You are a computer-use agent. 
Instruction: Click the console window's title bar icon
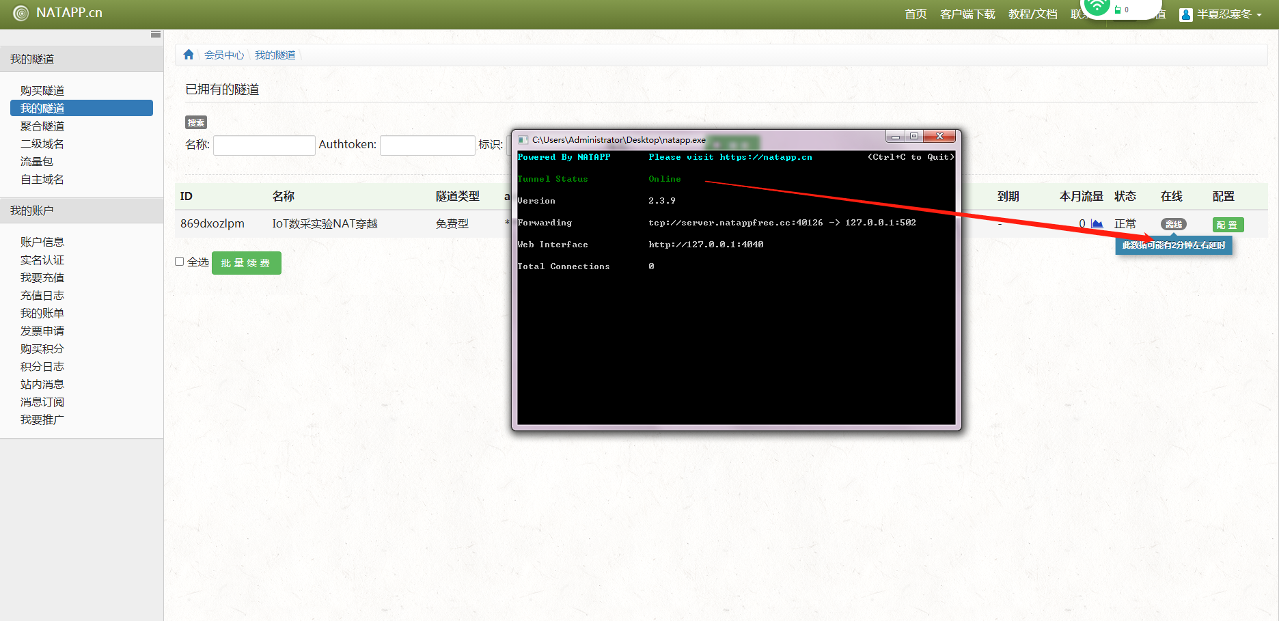click(x=523, y=140)
